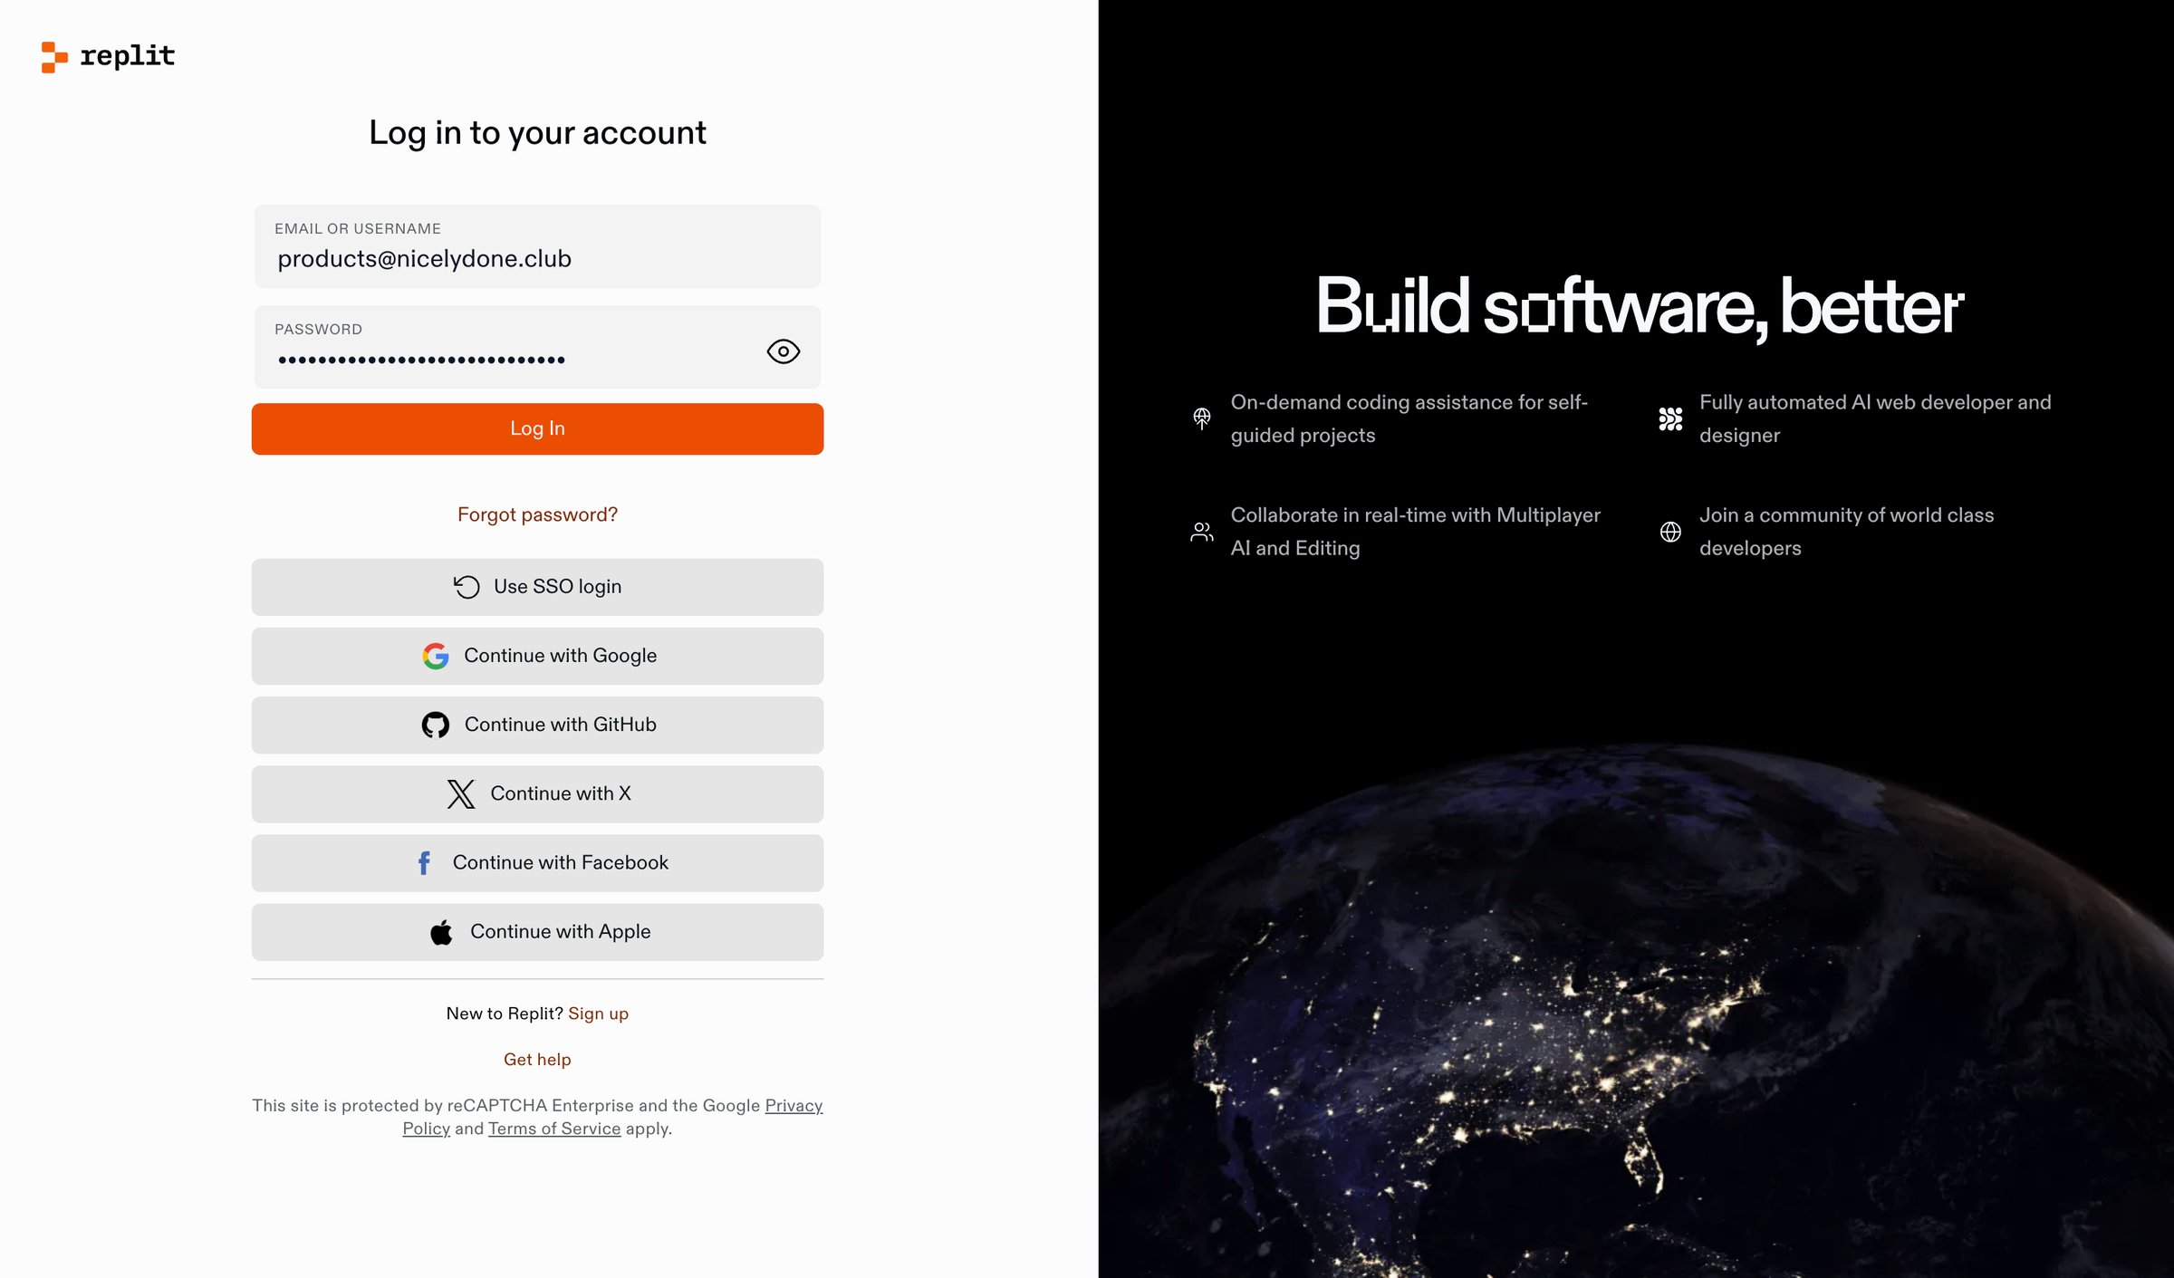Click the Facebook f icon
2174x1278 pixels.
424,863
